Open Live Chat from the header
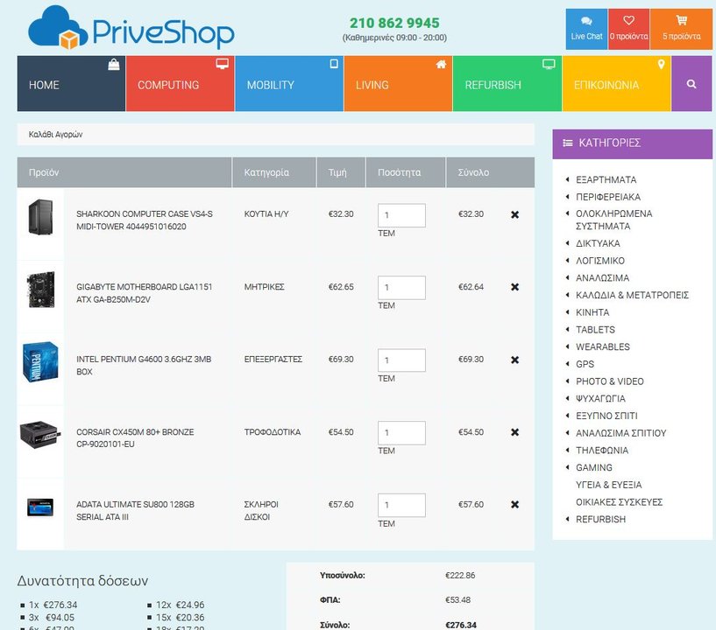This screenshot has height=630, width=716. tap(586, 29)
